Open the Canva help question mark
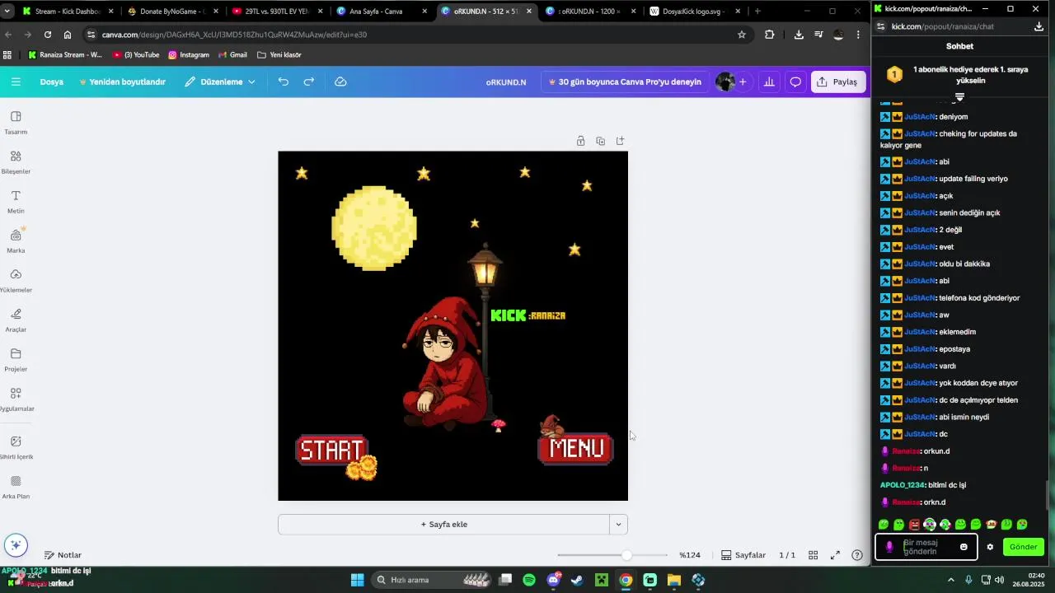Screen dimensions: 1055x593 [x=857, y=555]
